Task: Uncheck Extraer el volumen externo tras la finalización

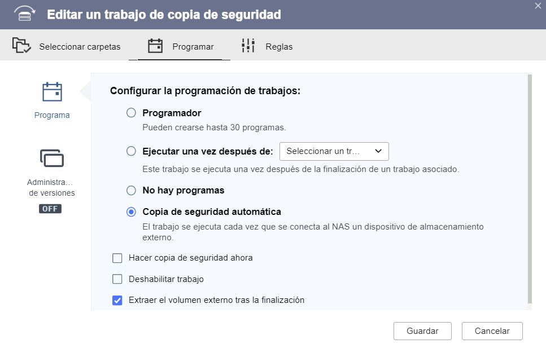Action: click(117, 300)
